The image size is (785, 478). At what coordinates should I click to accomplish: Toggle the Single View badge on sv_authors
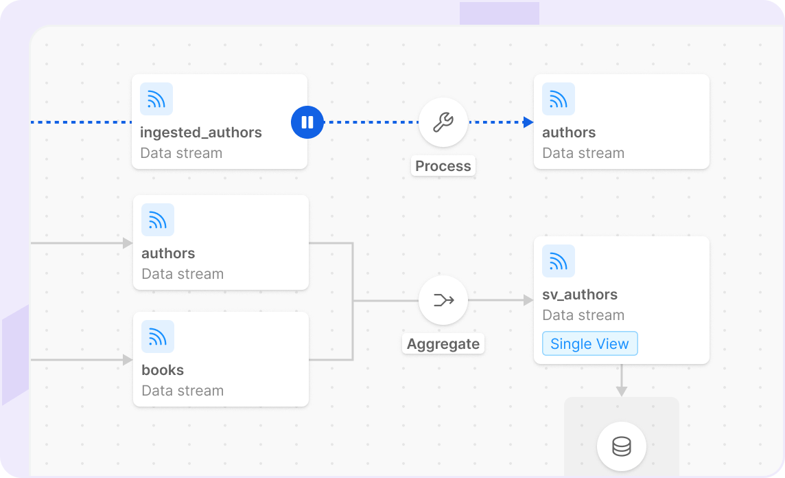click(x=589, y=343)
